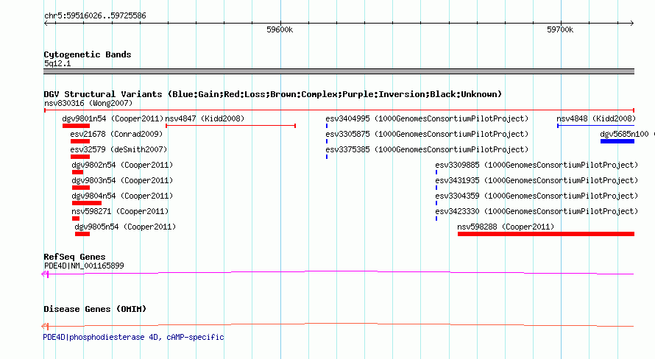Screen dimensions: 655x359
Task: Click the esv3304359 1000Genomes label
Action: 537,196
